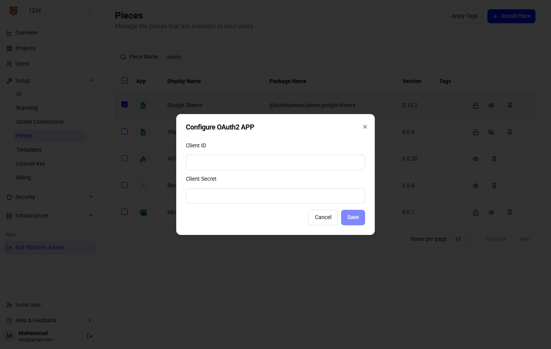Open the Piece Name search magnifier
This screenshot has height=349, width=551.
tap(123, 57)
